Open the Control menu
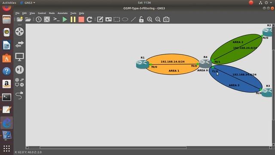This screenshot has height=155, width=275. coord(42,13)
